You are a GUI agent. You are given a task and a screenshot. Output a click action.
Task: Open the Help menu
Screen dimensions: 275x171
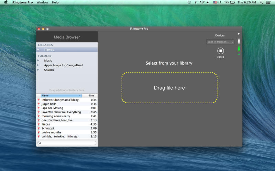click(55, 2)
